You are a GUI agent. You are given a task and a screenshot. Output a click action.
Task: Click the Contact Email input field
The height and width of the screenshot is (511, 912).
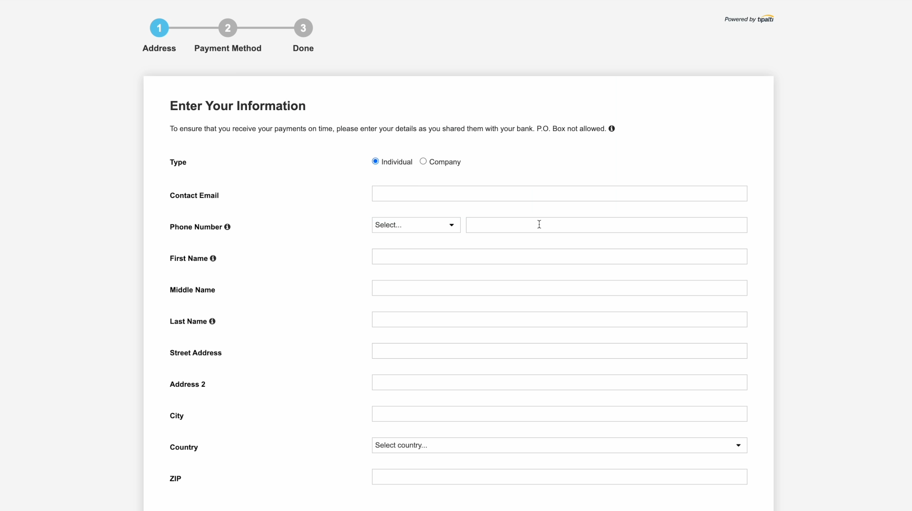[x=559, y=194]
